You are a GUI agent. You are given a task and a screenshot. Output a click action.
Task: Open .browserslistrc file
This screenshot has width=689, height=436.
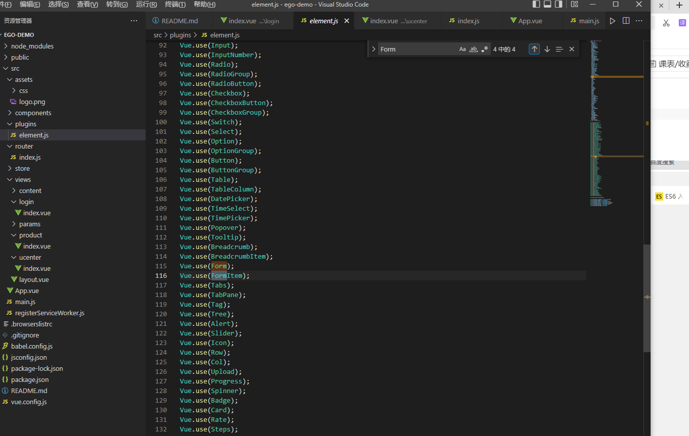tap(73, 324)
